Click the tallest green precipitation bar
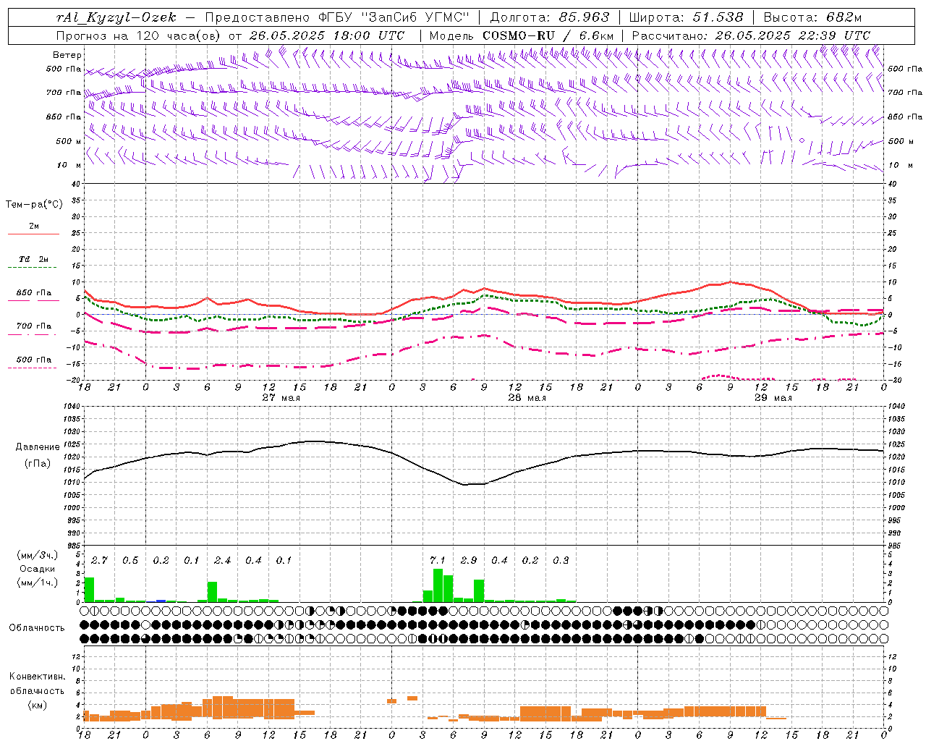This screenshot has height=741, width=926. click(438, 585)
